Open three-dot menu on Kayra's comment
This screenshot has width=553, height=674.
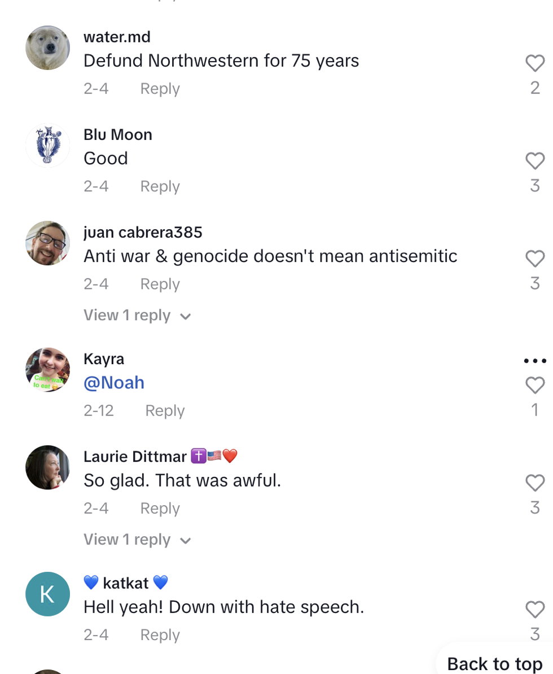pyautogui.click(x=534, y=361)
